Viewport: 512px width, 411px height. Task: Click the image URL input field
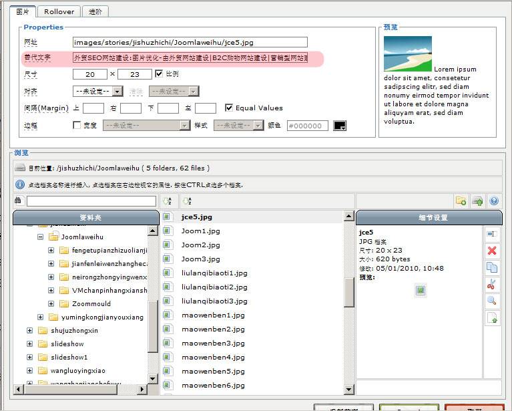190,42
